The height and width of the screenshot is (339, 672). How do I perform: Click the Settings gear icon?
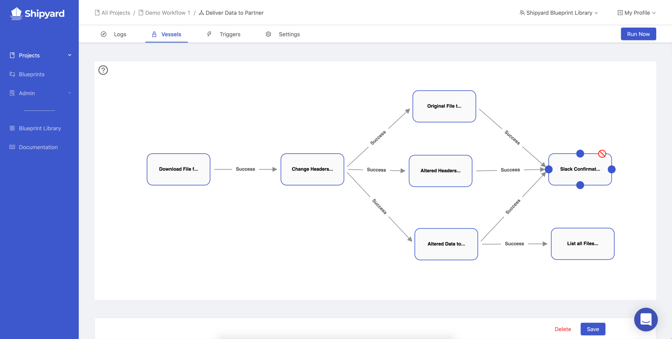click(268, 34)
